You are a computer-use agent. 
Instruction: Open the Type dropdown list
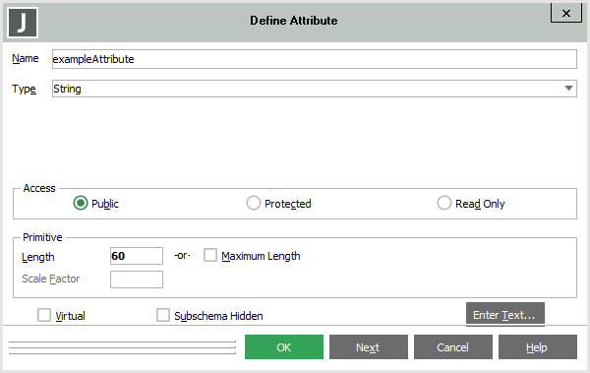click(315, 89)
